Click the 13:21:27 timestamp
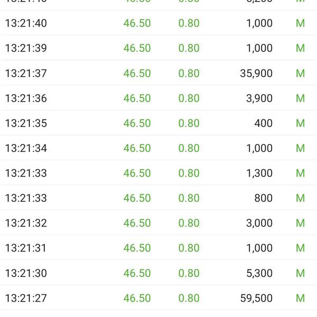This screenshot has width=317, height=317. [26, 298]
